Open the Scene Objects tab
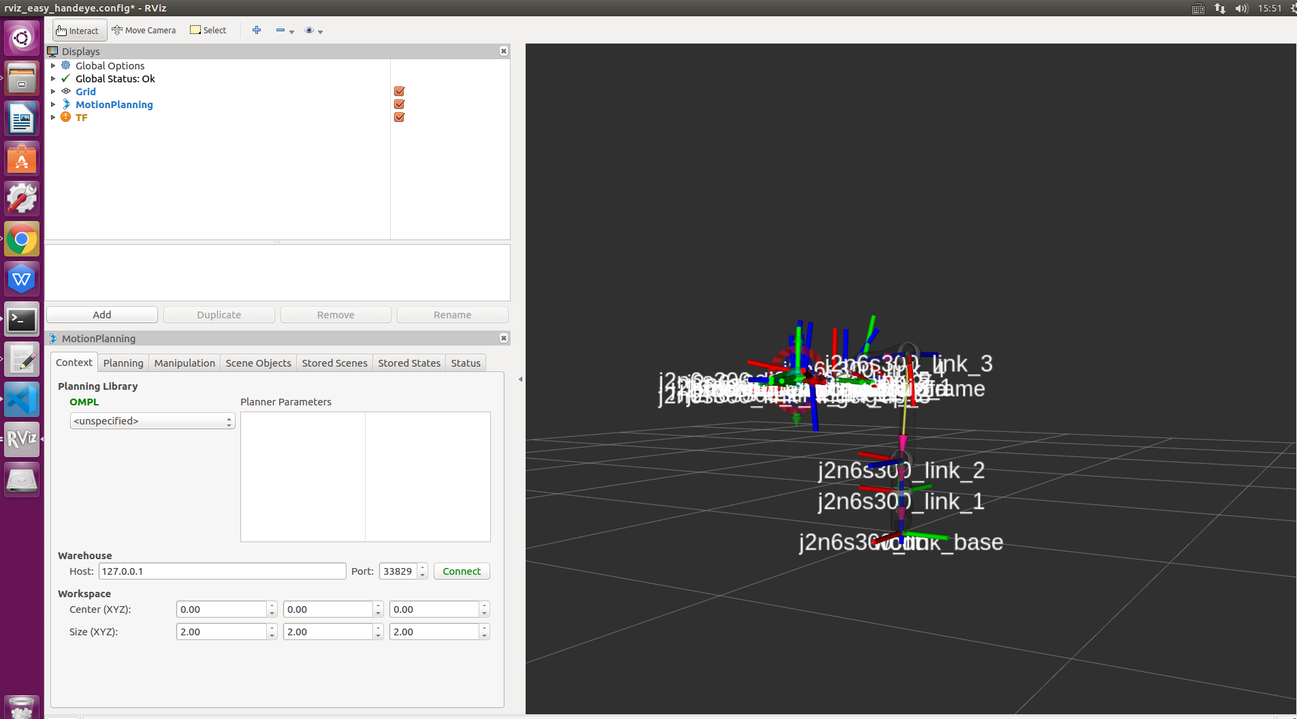 coord(258,363)
